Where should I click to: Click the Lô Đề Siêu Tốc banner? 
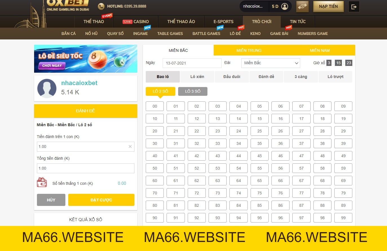[86, 59]
